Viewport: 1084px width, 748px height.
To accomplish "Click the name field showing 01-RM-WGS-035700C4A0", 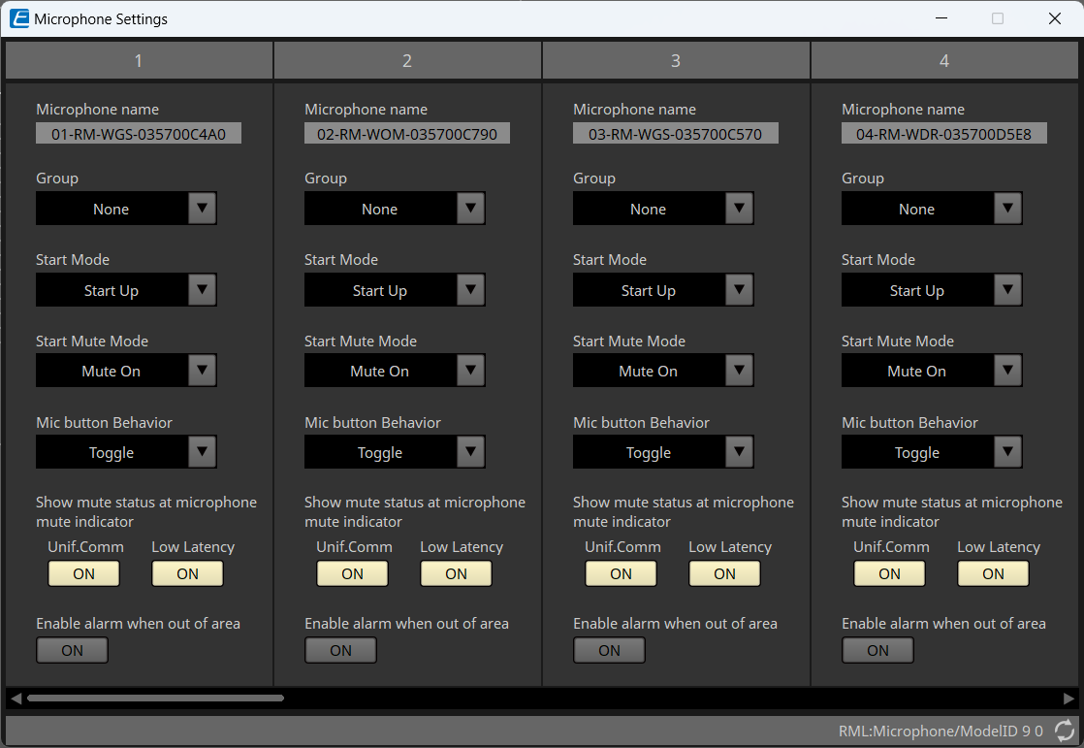I will click(x=139, y=133).
